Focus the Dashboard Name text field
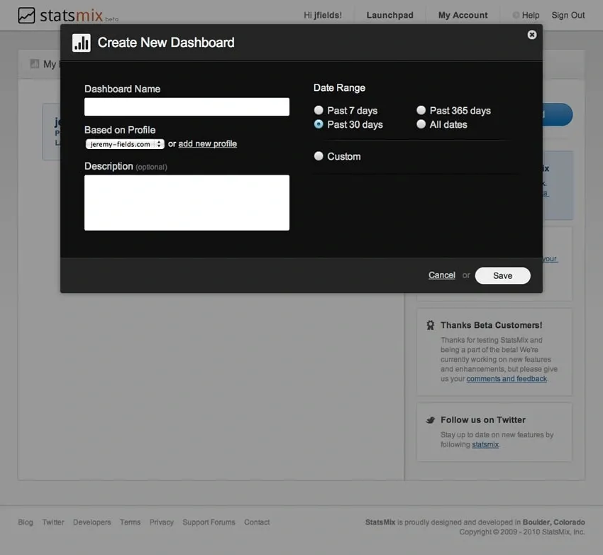The image size is (603, 555). tap(187, 107)
